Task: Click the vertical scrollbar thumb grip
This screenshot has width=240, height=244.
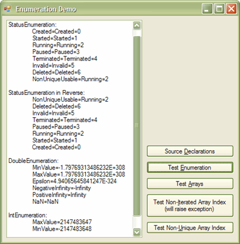Action: (x=137, y=126)
